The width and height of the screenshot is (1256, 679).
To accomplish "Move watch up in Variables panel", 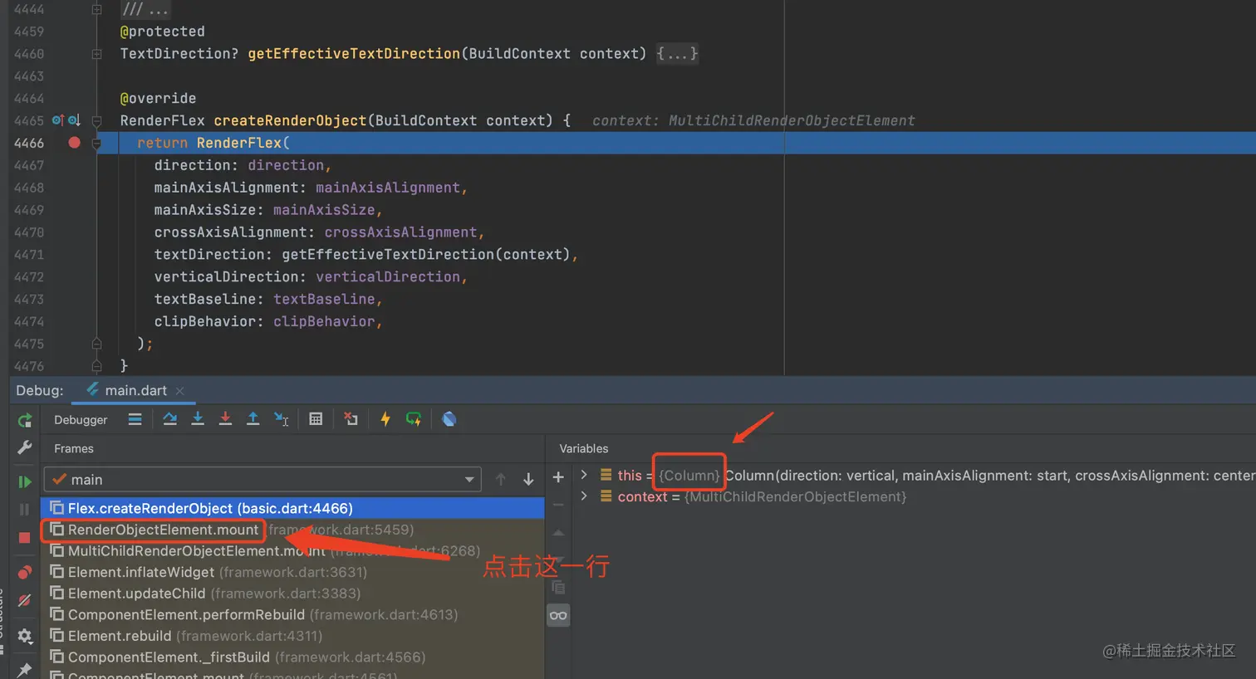I will click(x=558, y=533).
